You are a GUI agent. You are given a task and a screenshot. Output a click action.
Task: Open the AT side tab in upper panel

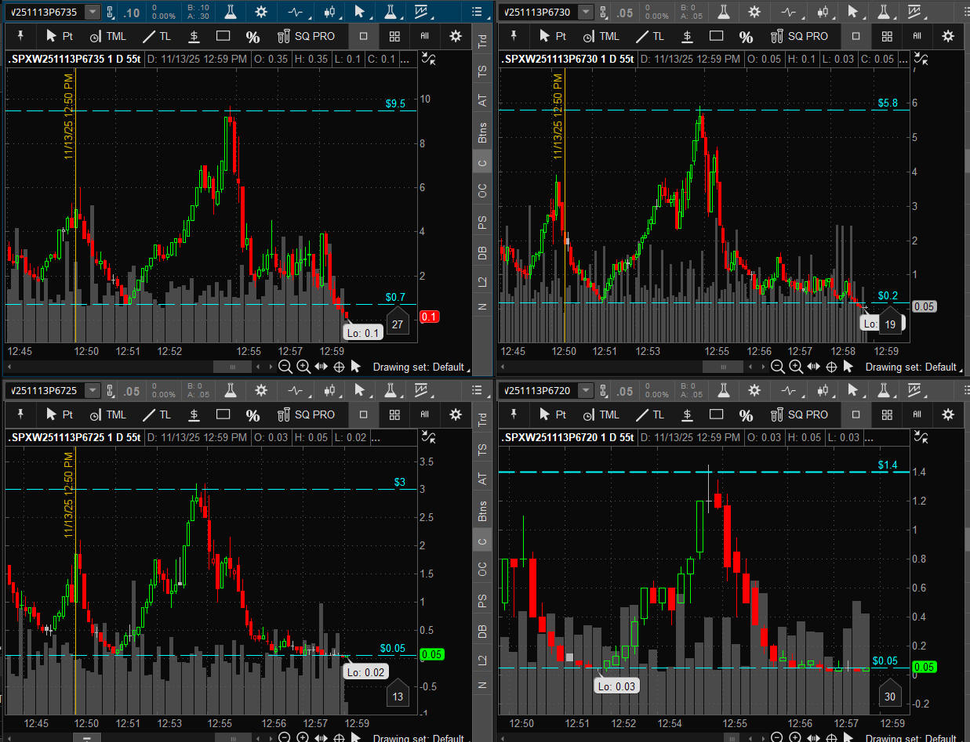483,100
